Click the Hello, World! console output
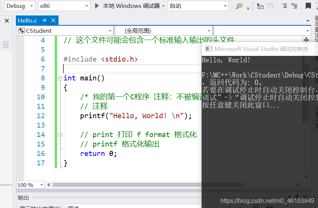Image resolution: width=318 pixels, height=208 pixels. point(226,60)
